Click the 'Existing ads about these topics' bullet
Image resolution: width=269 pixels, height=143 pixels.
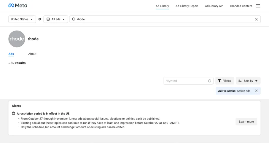pyautogui.click(x=100, y=123)
